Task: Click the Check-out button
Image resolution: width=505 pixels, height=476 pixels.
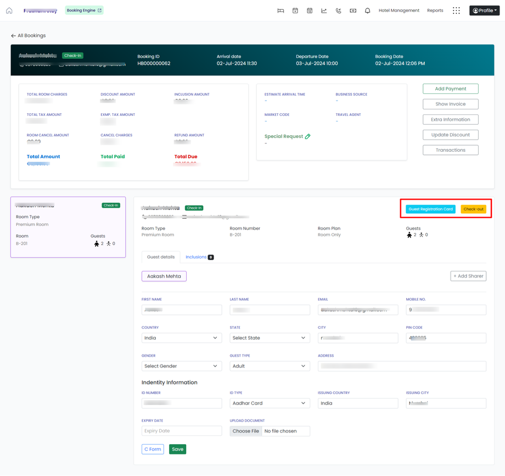Action: tap(473, 209)
